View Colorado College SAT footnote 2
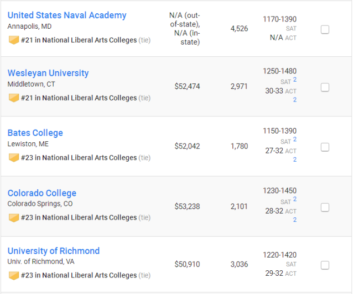Image resolution: width=354 pixels, height=294 pixels. click(295, 199)
